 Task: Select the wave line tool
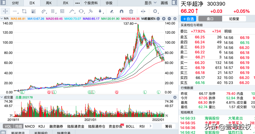[x=72, y=11]
